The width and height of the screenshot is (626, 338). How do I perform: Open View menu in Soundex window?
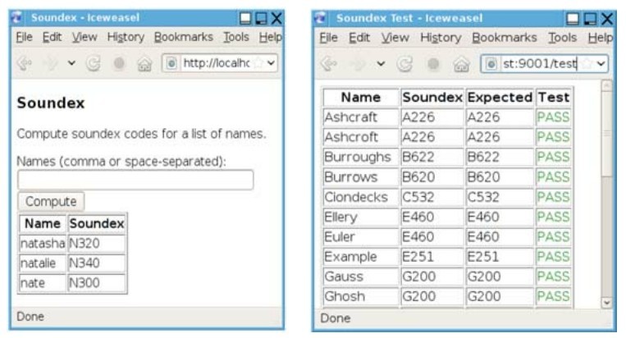pyautogui.click(x=85, y=37)
